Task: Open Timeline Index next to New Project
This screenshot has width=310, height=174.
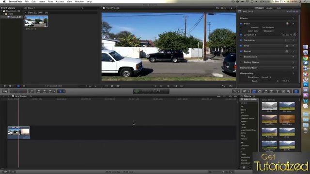Action: click(31, 96)
